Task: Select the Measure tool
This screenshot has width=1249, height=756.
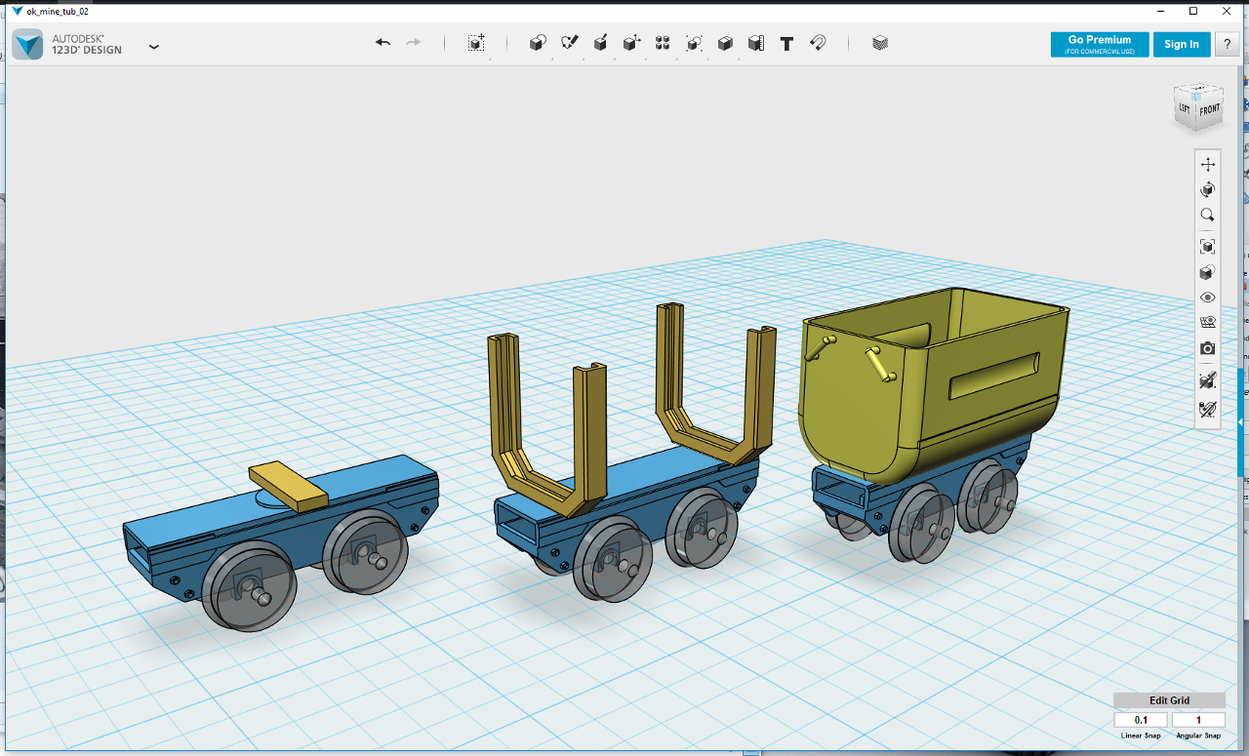Action: (x=756, y=43)
